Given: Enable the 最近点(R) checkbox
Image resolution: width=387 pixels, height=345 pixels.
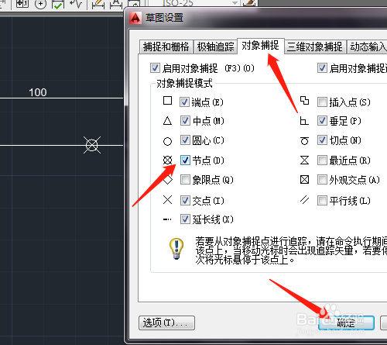Looking at the screenshot, I should [x=322, y=160].
